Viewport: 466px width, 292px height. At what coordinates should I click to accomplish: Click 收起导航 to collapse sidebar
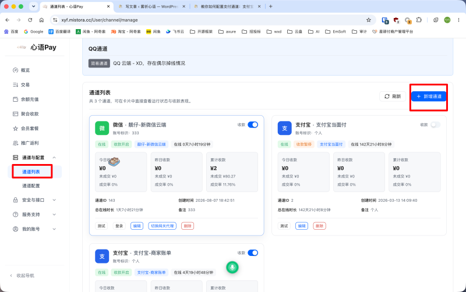(22, 275)
